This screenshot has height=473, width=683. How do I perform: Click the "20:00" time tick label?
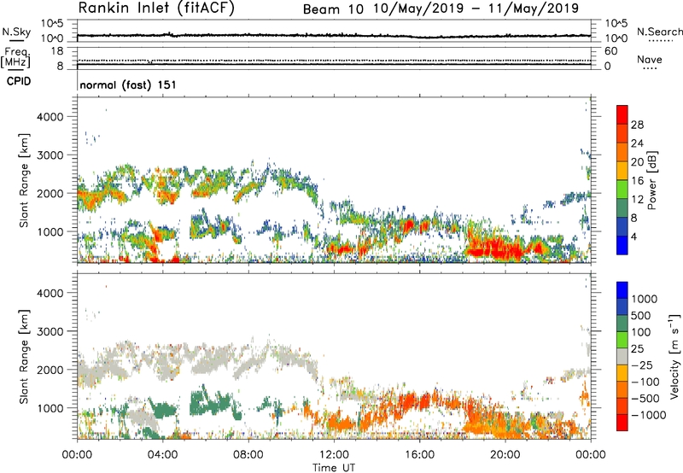[x=505, y=455]
